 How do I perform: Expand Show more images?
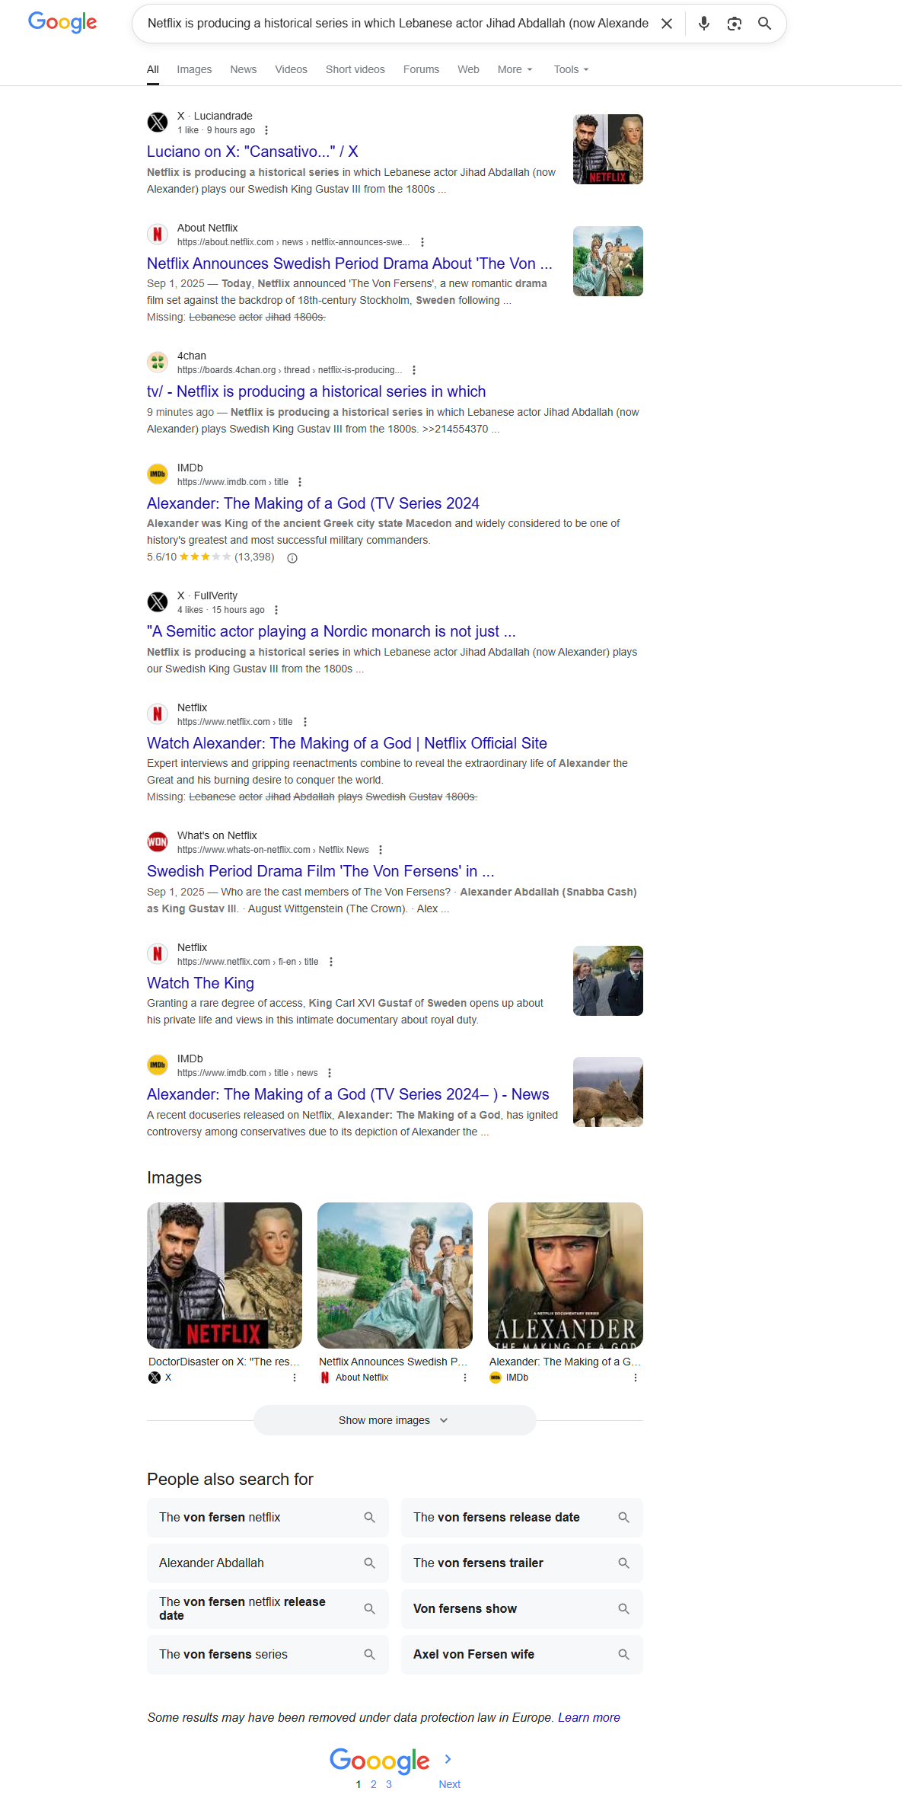click(394, 1420)
